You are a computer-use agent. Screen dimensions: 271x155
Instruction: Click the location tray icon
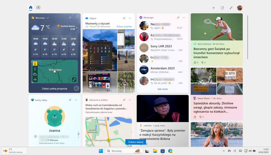[235, 151]
